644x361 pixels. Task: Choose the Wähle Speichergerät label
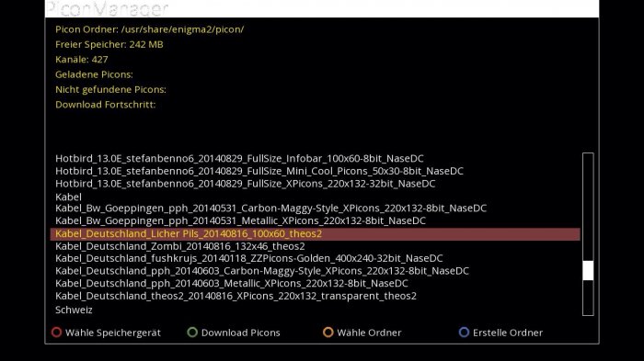tap(113, 333)
